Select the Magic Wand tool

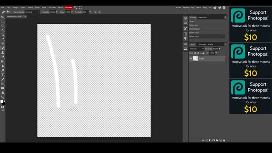click(3, 30)
